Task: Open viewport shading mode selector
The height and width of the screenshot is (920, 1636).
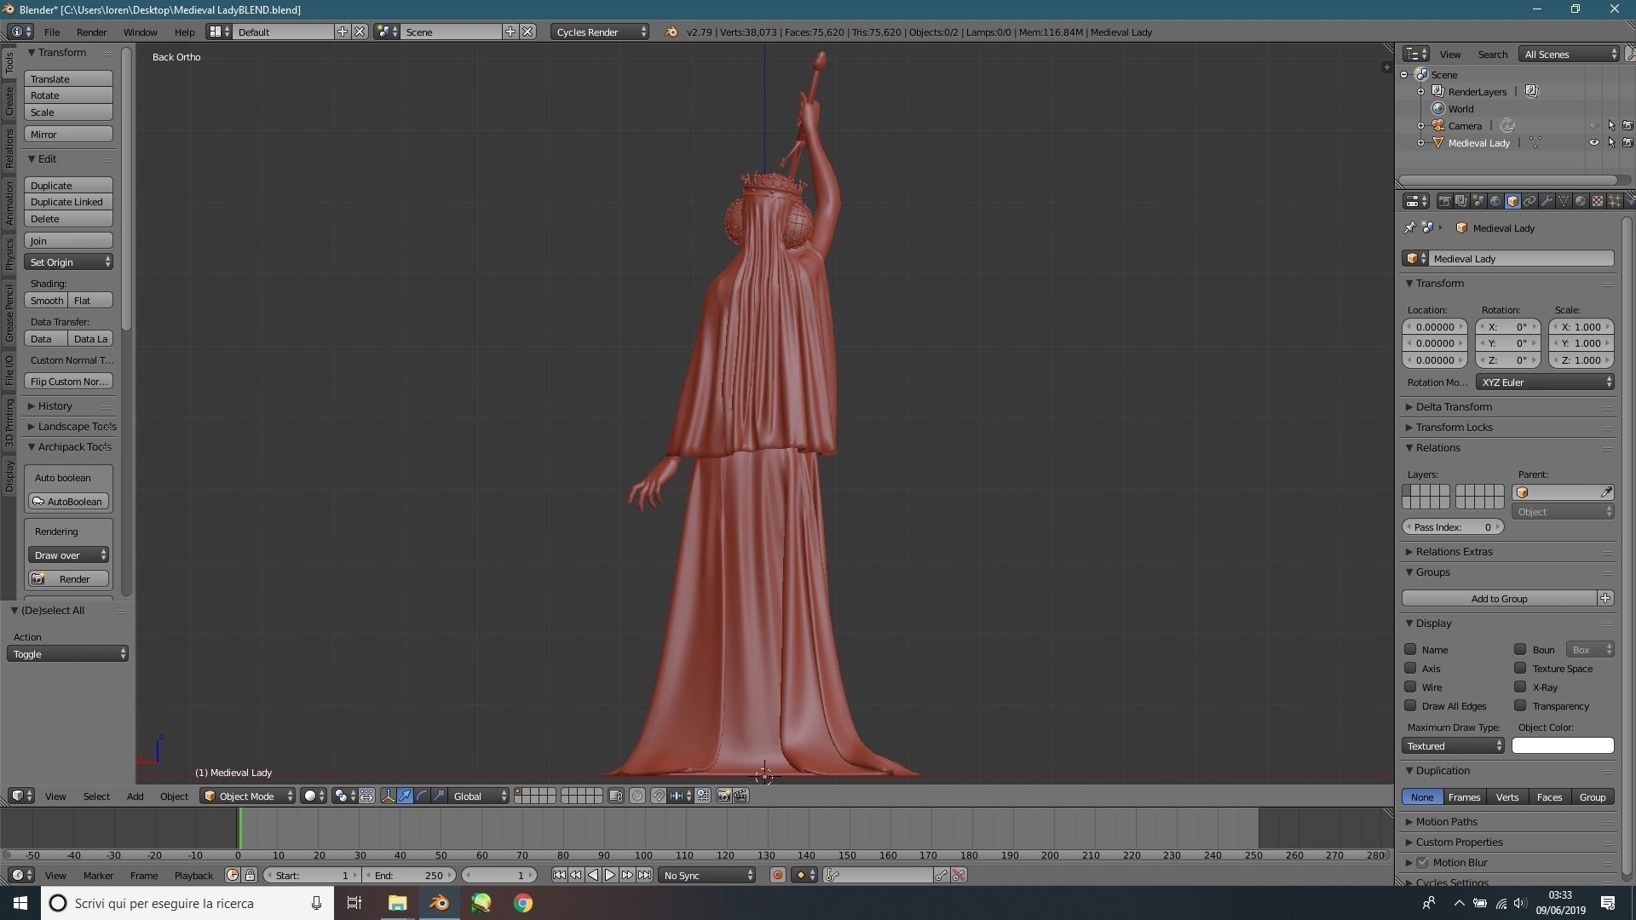Action: (314, 796)
